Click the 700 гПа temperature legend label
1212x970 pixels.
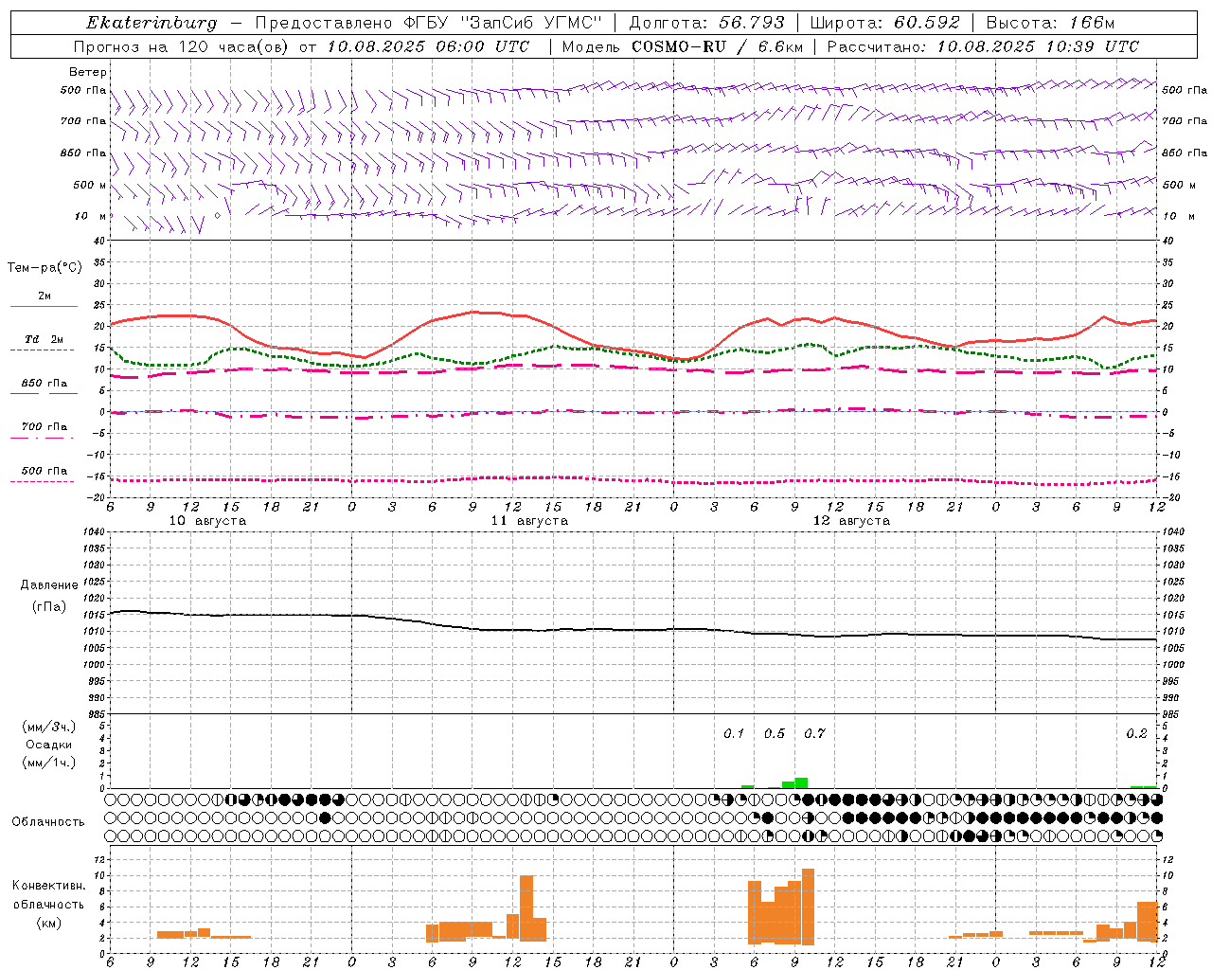[x=45, y=427]
